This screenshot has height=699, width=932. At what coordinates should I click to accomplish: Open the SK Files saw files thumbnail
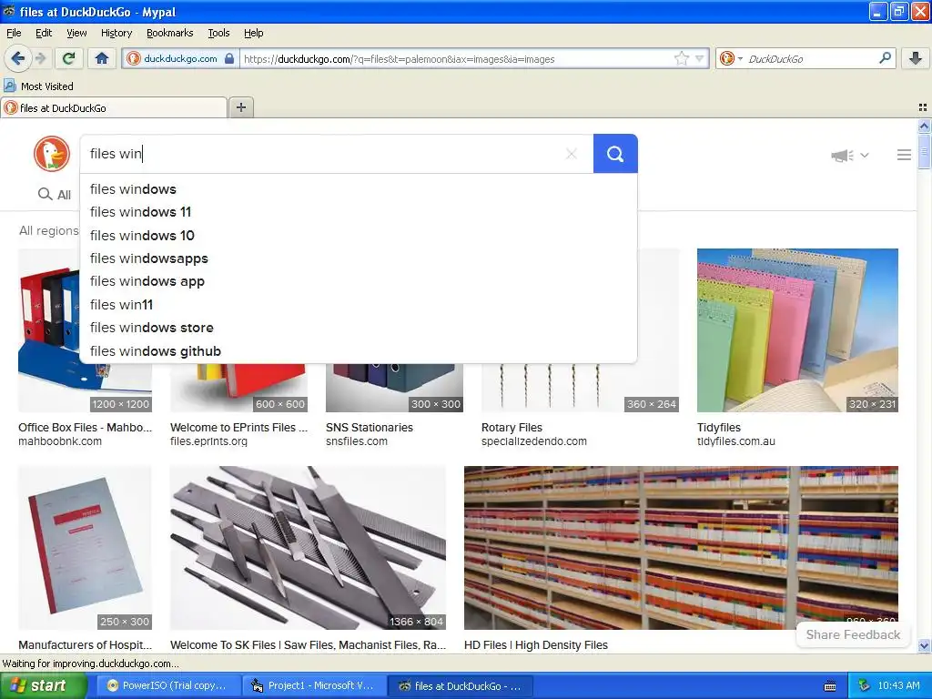[x=308, y=547]
